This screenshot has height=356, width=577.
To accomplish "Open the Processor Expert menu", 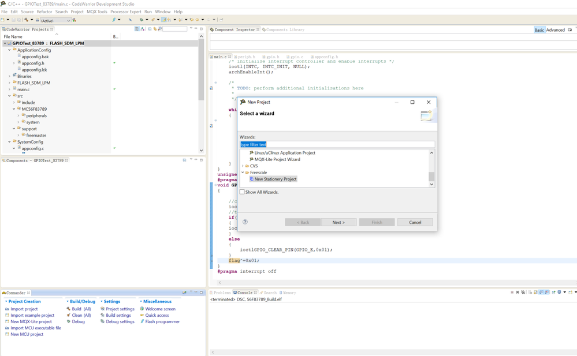I will pyautogui.click(x=125, y=12).
